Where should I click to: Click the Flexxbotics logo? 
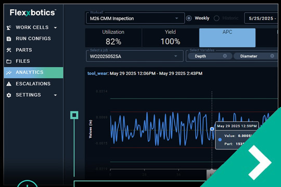(33, 12)
